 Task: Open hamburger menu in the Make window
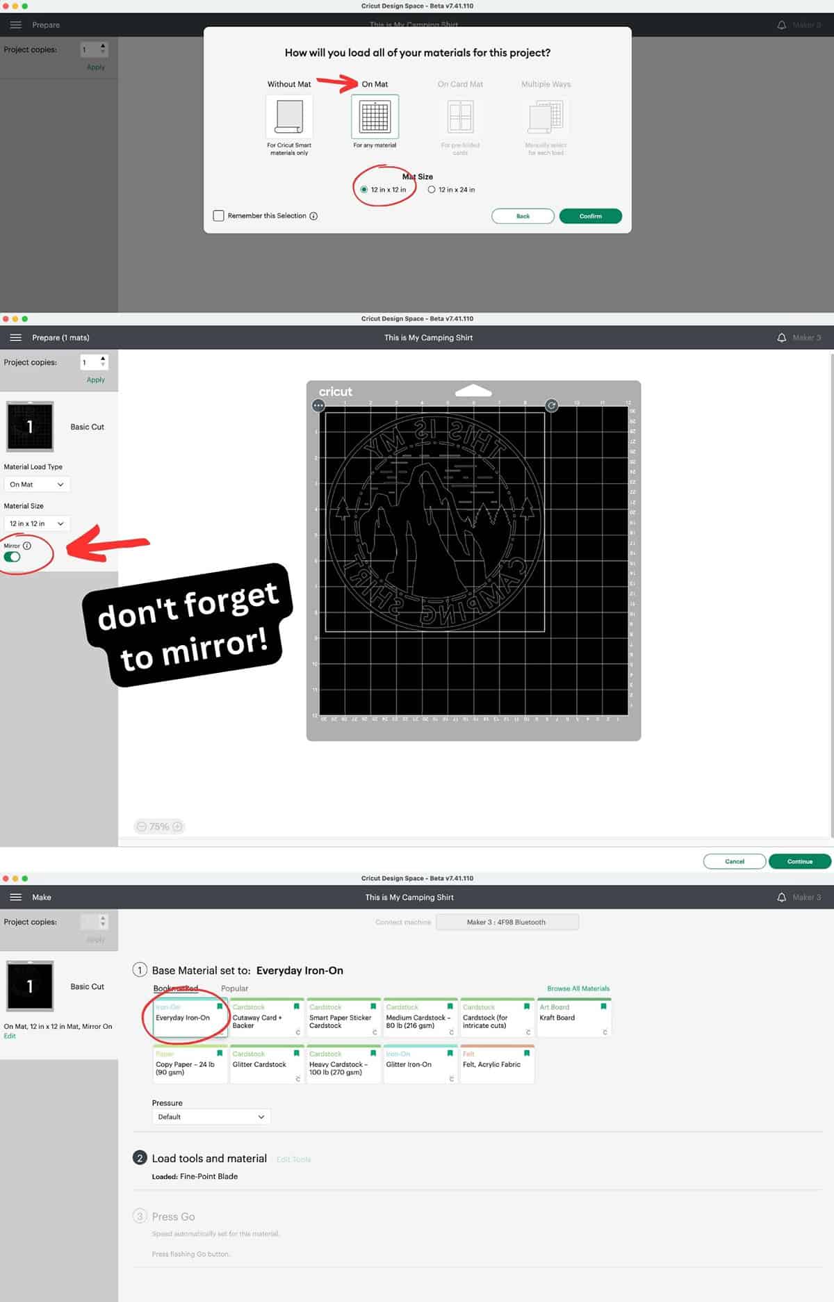click(x=16, y=897)
